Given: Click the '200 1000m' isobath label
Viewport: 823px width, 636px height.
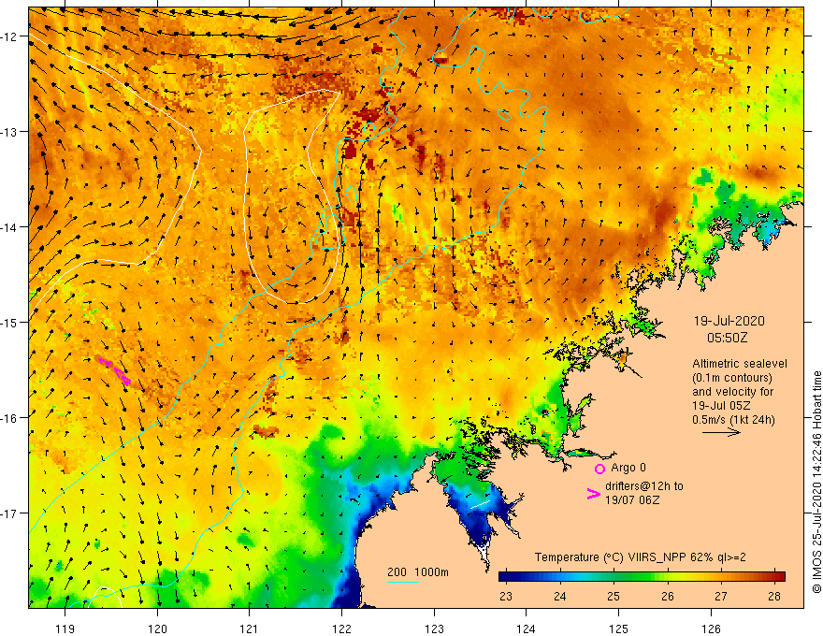Looking at the screenshot, I should pos(418,572).
